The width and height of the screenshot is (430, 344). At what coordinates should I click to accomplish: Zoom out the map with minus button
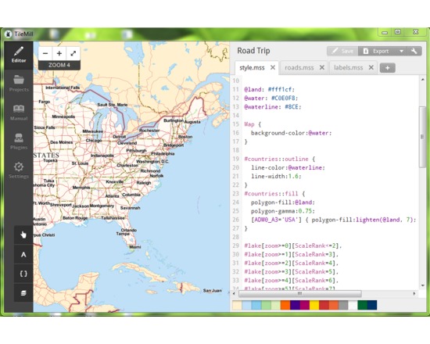click(x=45, y=53)
